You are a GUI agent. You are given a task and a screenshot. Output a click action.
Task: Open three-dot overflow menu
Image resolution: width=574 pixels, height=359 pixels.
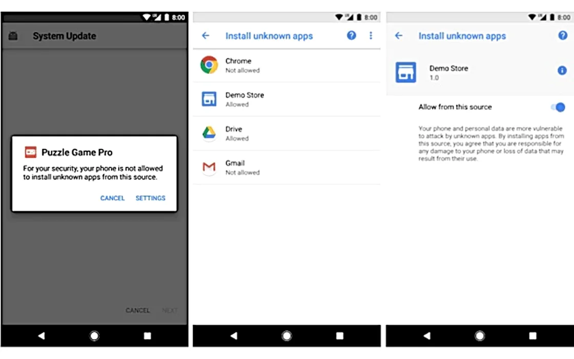pyautogui.click(x=371, y=36)
